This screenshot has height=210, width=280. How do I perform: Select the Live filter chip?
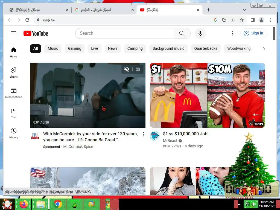point(94,49)
